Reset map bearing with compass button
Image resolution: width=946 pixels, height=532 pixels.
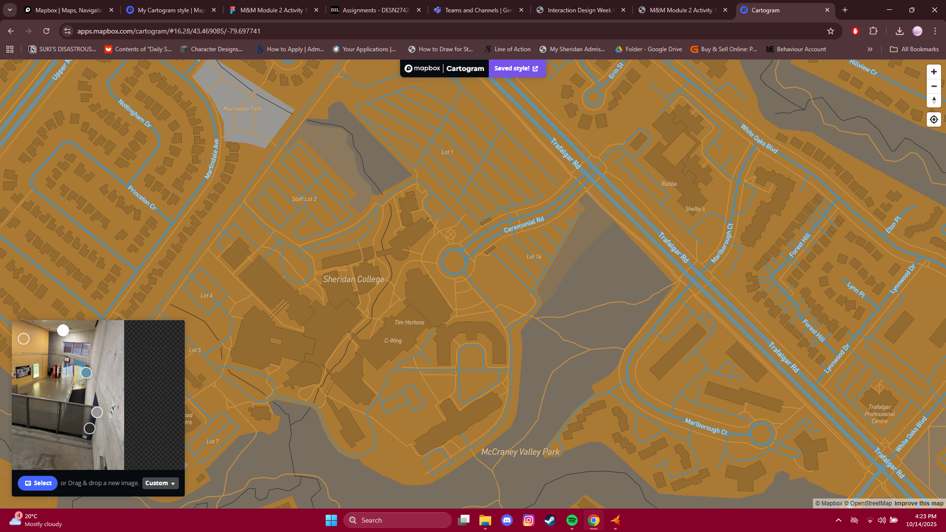[934, 100]
